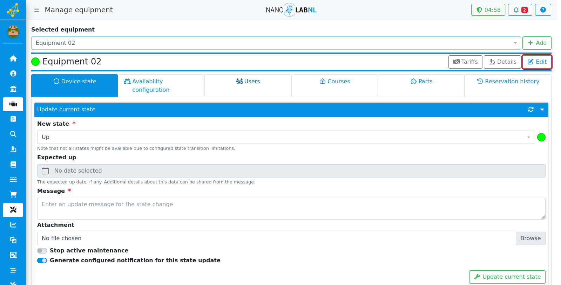This screenshot has width=561, height=285.
Task: Switch to the Parts tab
Action: tap(421, 85)
